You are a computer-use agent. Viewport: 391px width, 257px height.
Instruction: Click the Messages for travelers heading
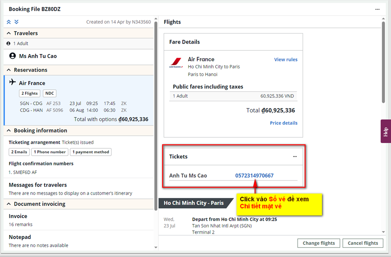tap(38, 185)
